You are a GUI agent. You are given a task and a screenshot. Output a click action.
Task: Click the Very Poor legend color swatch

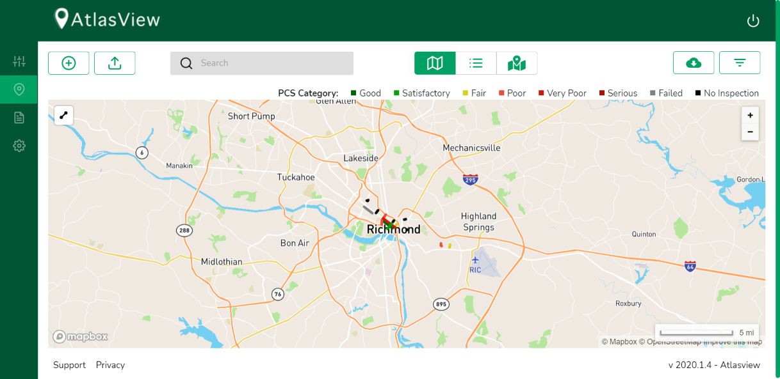[541, 93]
